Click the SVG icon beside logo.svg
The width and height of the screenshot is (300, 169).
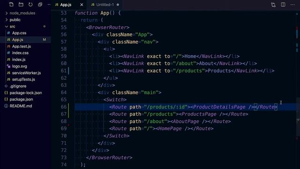tap(8, 66)
